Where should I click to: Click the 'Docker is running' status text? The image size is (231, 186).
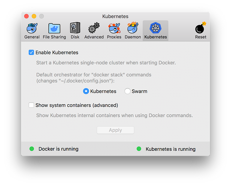[x=58, y=149]
